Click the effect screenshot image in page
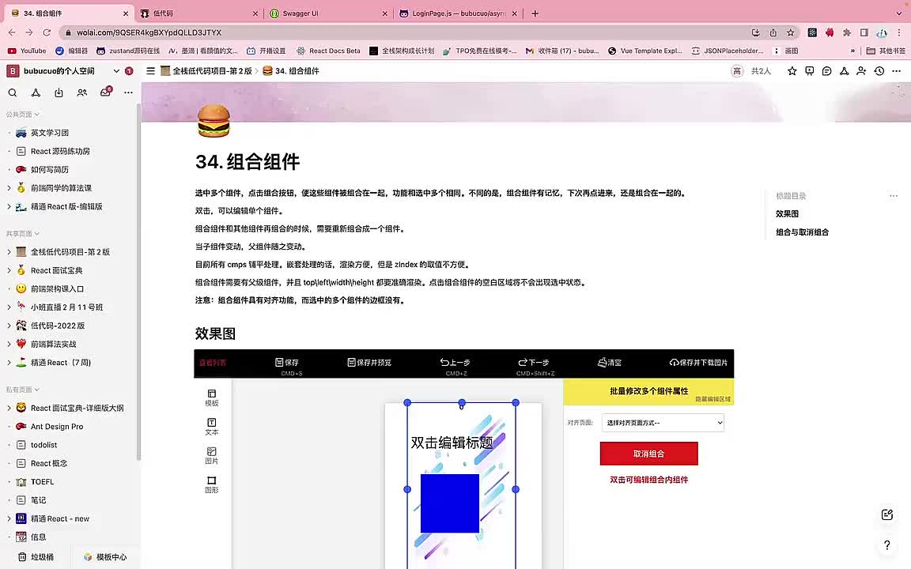Image resolution: width=911 pixels, height=569 pixels. [463, 458]
